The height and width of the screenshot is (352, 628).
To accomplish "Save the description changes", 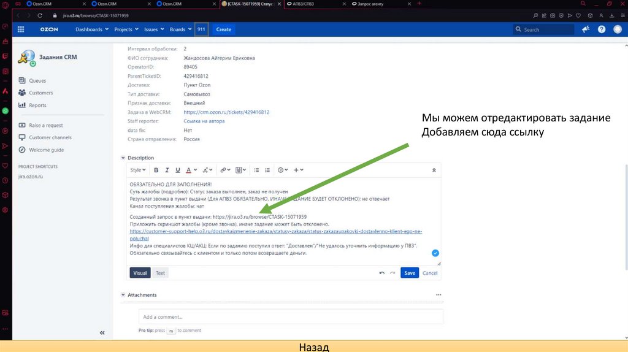I will tap(409, 273).
